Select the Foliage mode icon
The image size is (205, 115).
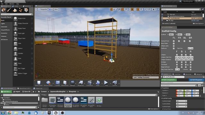pyautogui.click(x=20, y=10)
